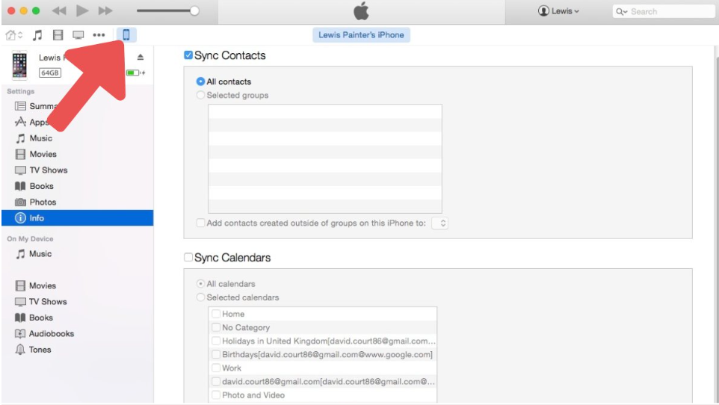
Task: Open the Music library icon in toolbar
Action: pos(37,35)
